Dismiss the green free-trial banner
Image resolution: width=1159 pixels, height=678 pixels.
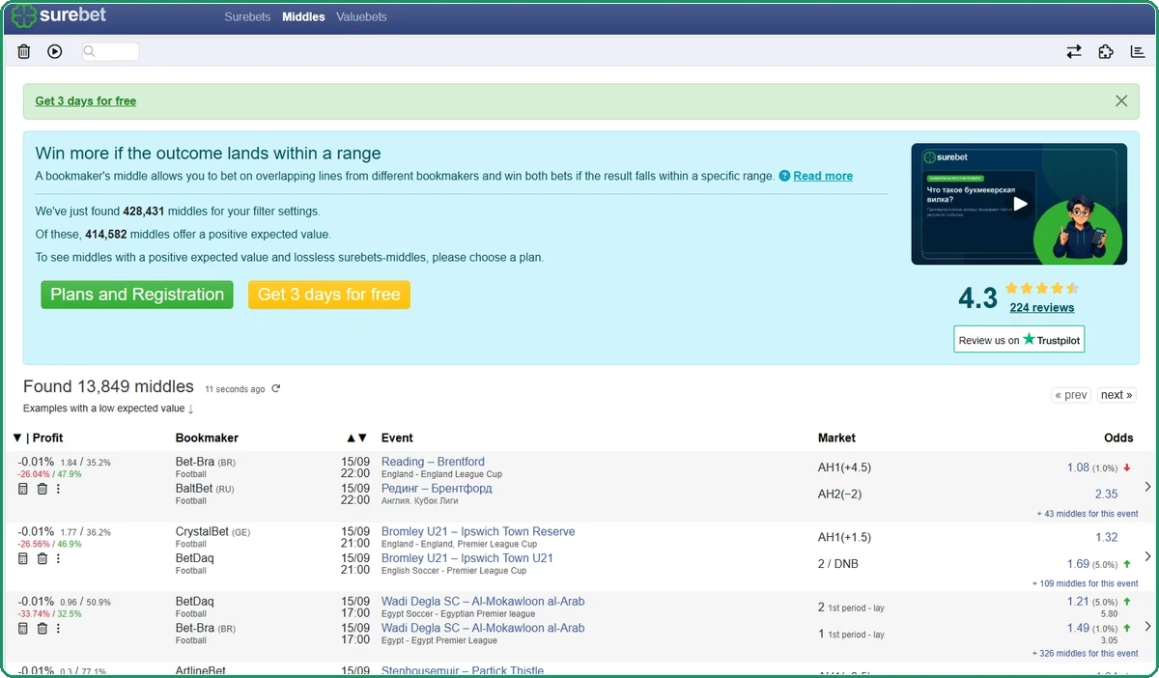[x=1121, y=100]
